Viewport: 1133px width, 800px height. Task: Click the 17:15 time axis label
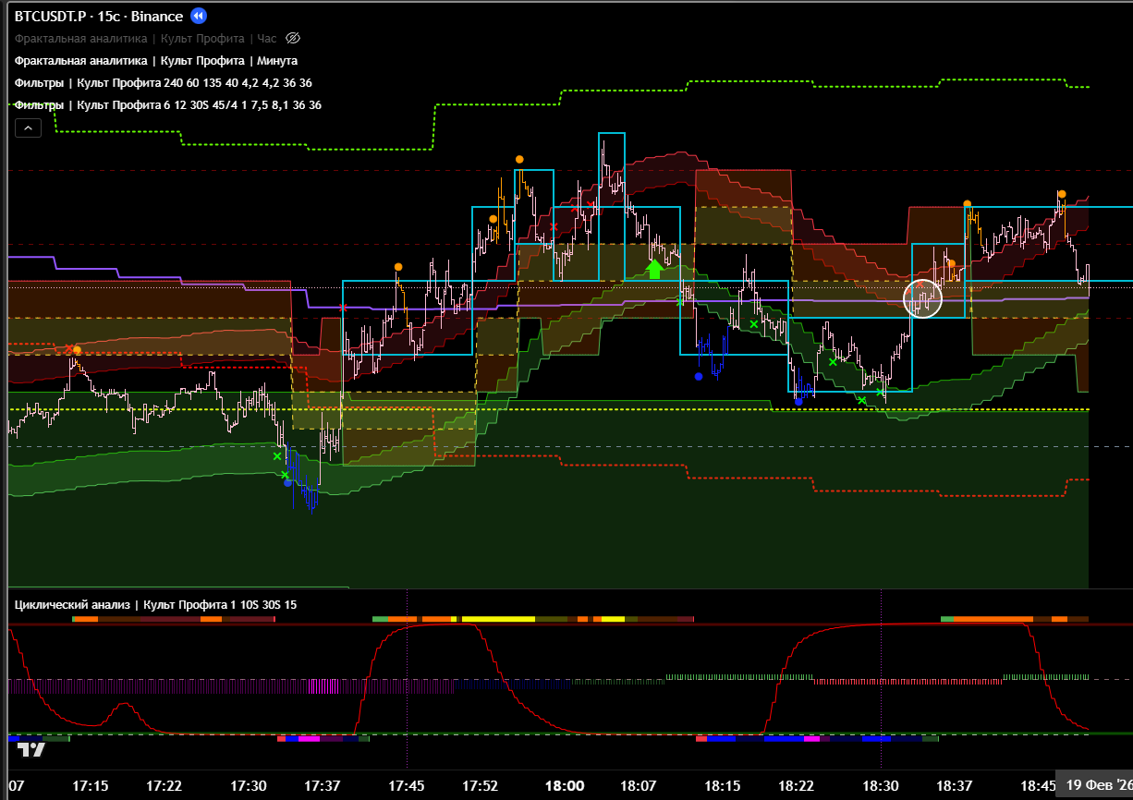coord(90,786)
